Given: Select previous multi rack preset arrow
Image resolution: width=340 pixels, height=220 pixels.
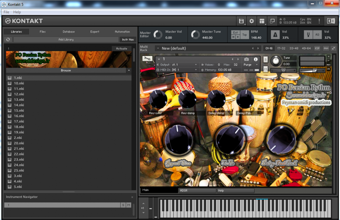Looking at the screenshot, I should click(253, 48).
